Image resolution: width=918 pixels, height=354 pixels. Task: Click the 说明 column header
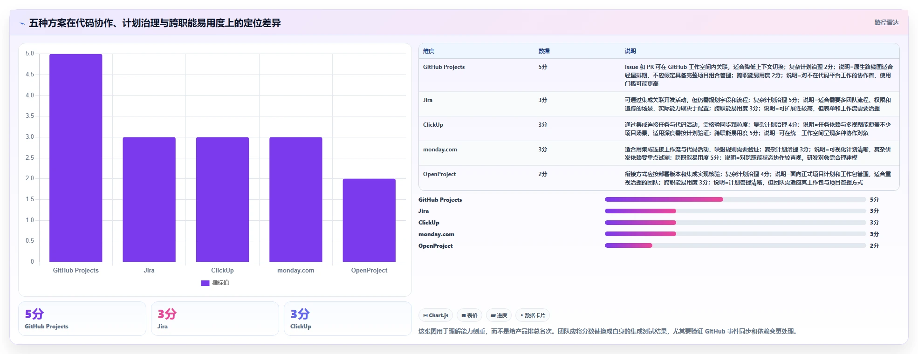(x=630, y=51)
